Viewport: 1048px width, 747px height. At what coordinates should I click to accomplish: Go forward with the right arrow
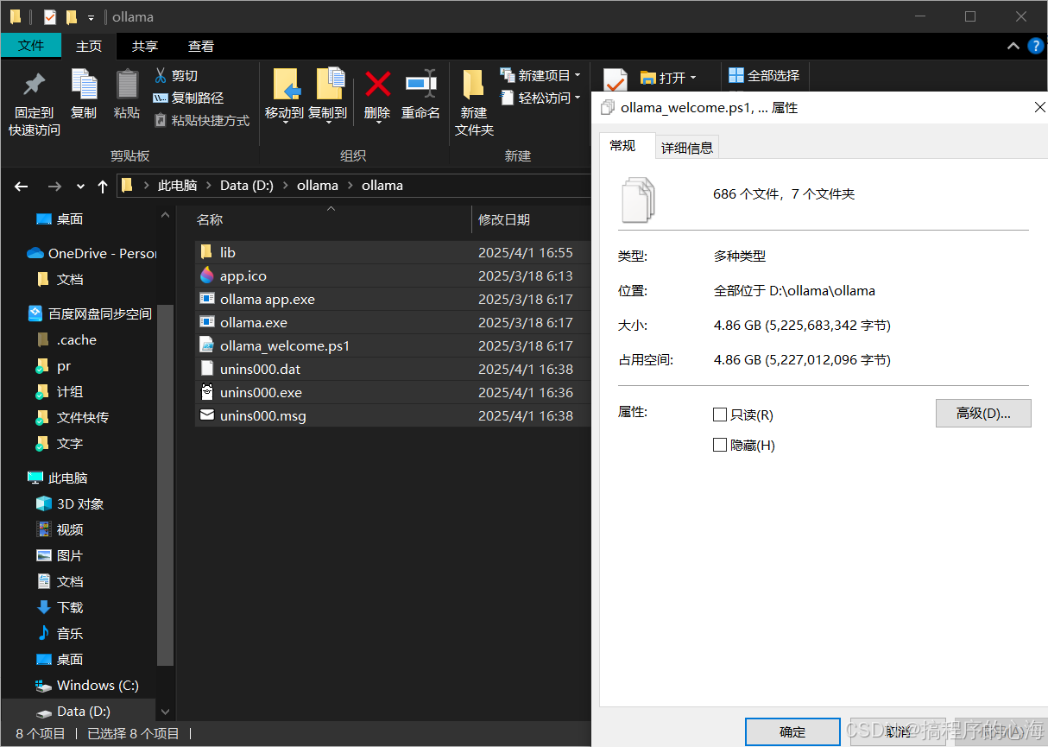(54, 186)
